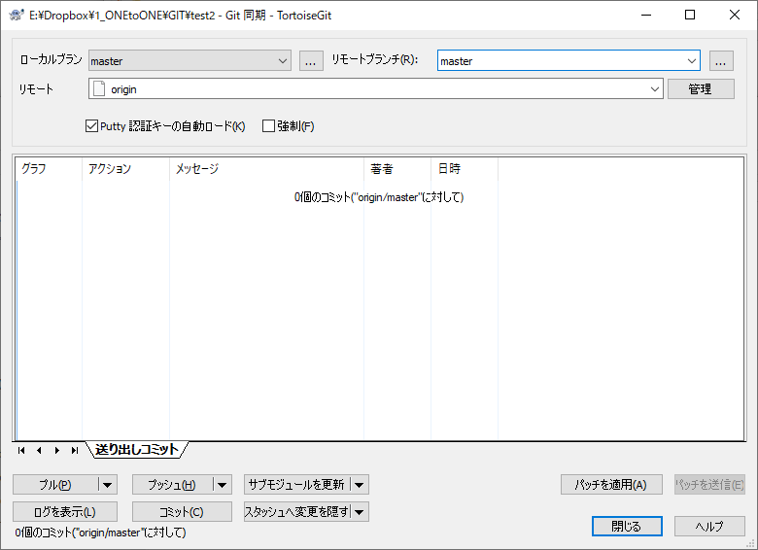The height and width of the screenshot is (550, 758).
Task: Click サブモジュールを更新 button
Action: click(296, 485)
